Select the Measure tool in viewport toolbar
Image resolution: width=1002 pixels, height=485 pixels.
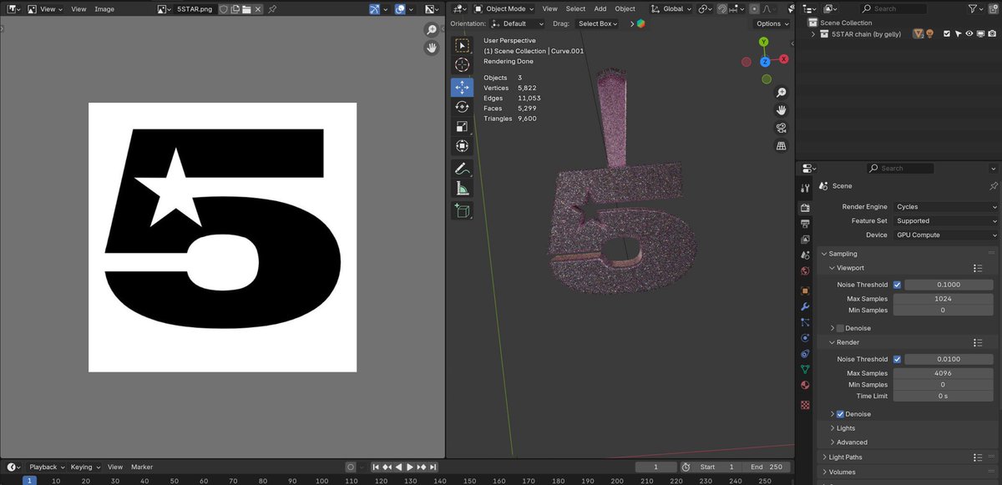point(462,189)
